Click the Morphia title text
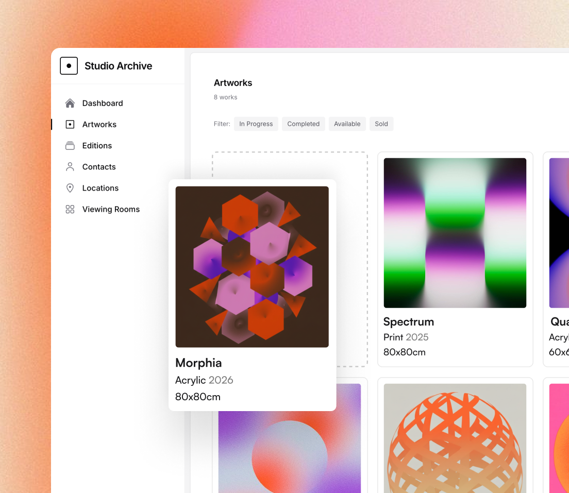 pyautogui.click(x=198, y=363)
